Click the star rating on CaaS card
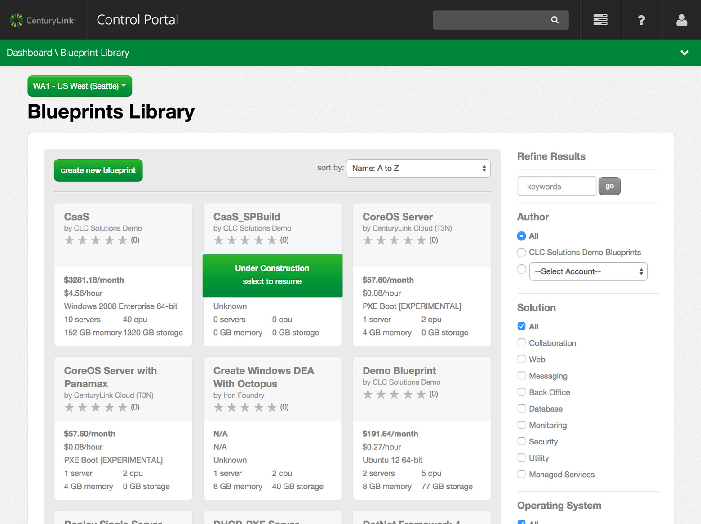The image size is (701, 524). pyautogui.click(x=96, y=240)
